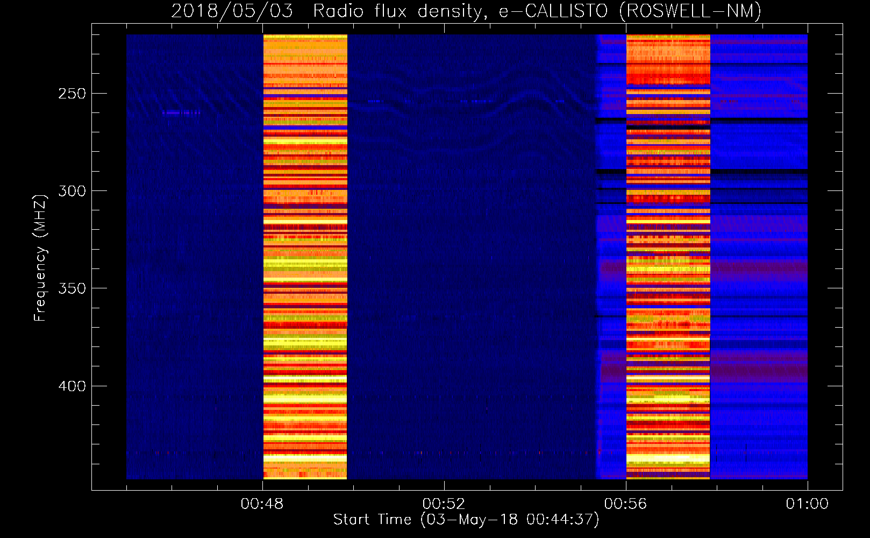Image resolution: width=870 pixels, height=538 pixels.
Task: Click the '350' frequency axis label
Action: 72,288
